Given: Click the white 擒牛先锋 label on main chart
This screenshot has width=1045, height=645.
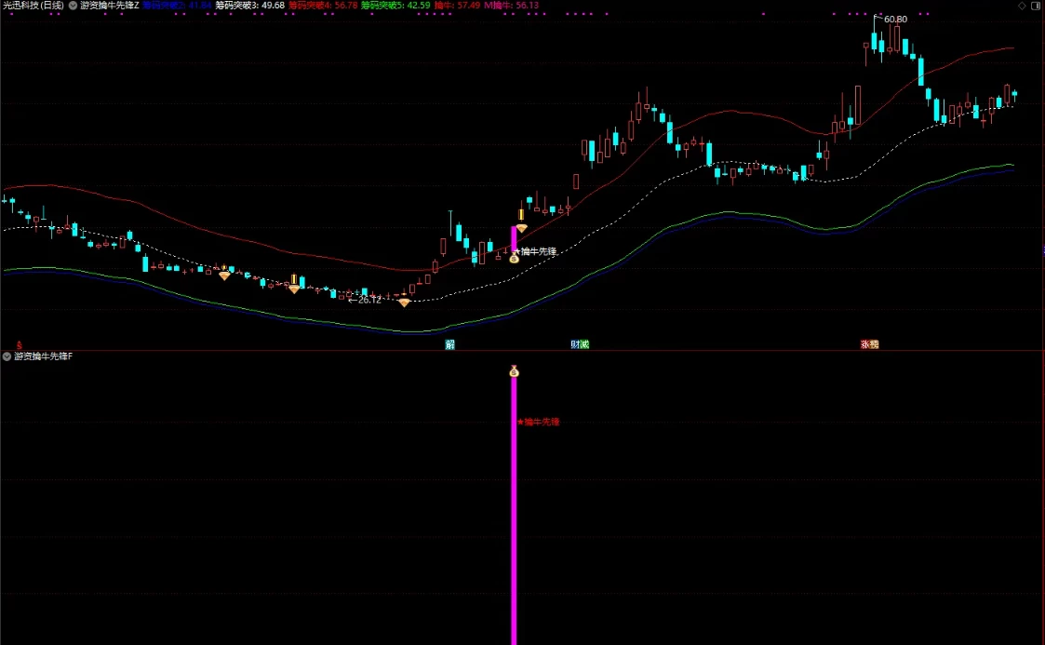Looking at the screenshot, I should coord(539,251).
